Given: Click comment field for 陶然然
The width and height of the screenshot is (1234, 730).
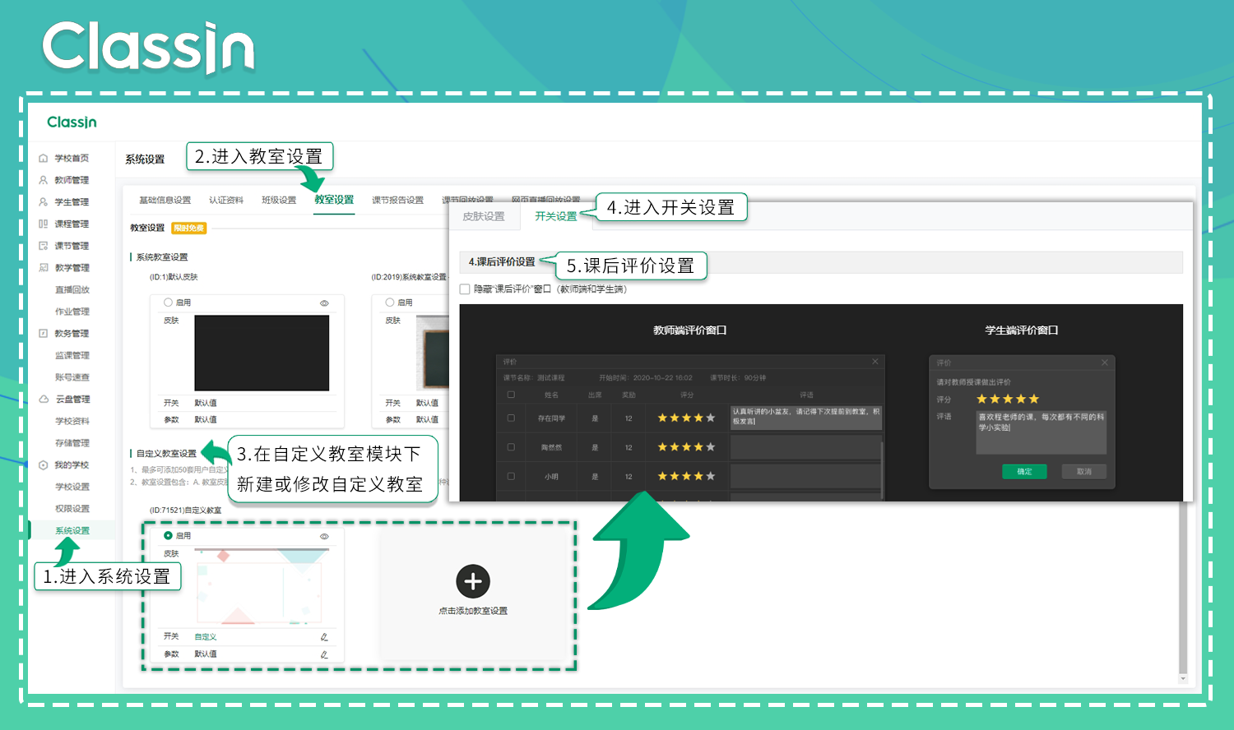Looking at the screenshot, I should pyautogui.click(x=806, y=447).
